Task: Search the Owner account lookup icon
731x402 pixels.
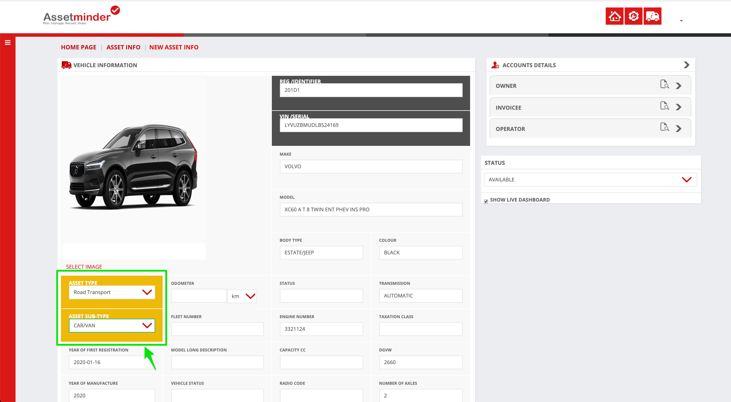Action: [x=664, y=84]
